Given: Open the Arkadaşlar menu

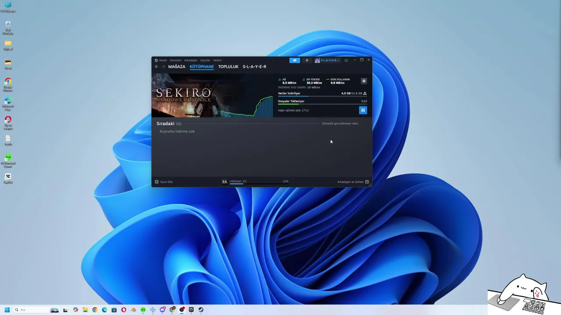Looking at the screenshot, I should (191, 60).
